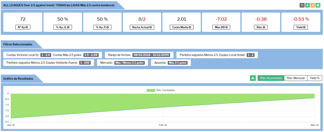324x132 pixels.
Task: Click the % Ap. G. label button
Action: [x=63, y=27]
